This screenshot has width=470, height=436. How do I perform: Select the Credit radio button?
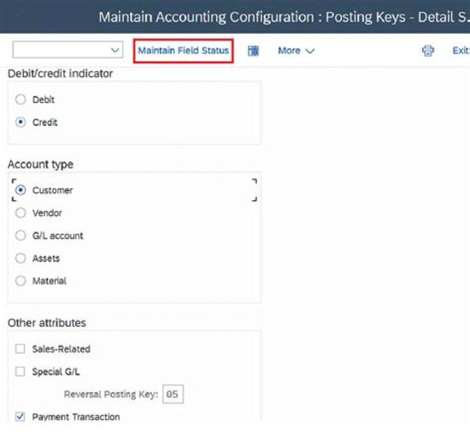20,122
